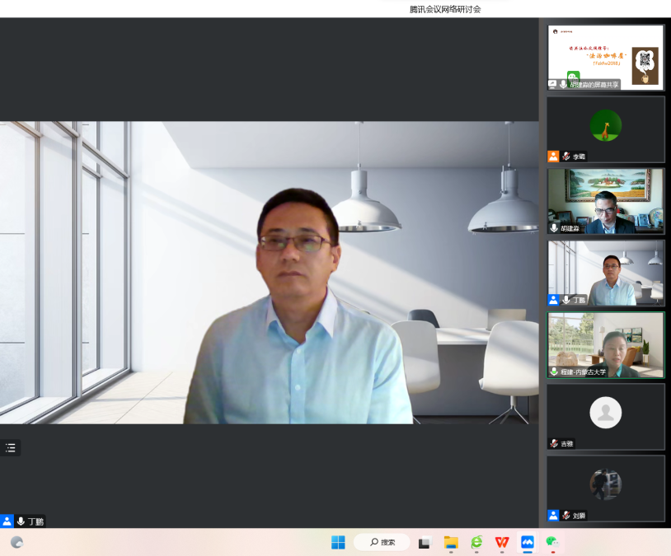Image resolution: width=671 pixels, height=556 pixels.
Task: Click microphone icon in main video's 丁鹏 label
Action: coord(21,521)
